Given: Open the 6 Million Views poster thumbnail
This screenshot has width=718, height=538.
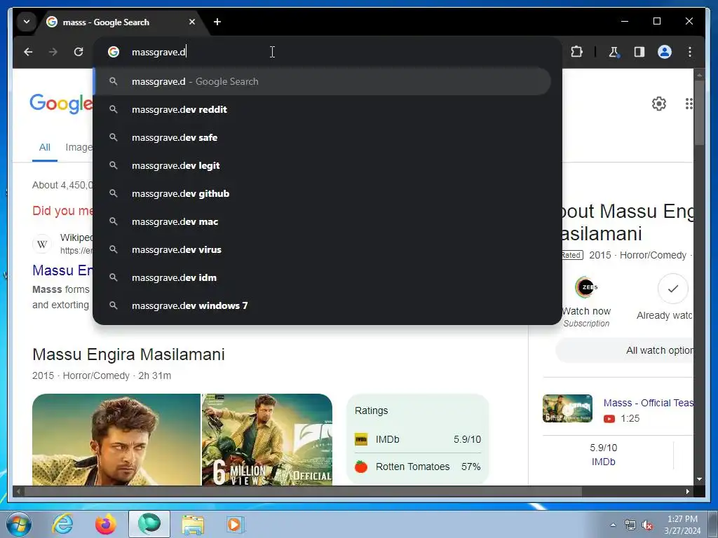Looking at the screenshot, I should click(x=267, y=439).
